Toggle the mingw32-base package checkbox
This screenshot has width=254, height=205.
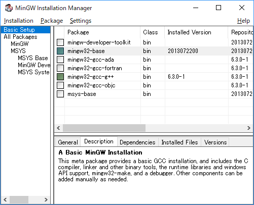(x=60, y=51)
